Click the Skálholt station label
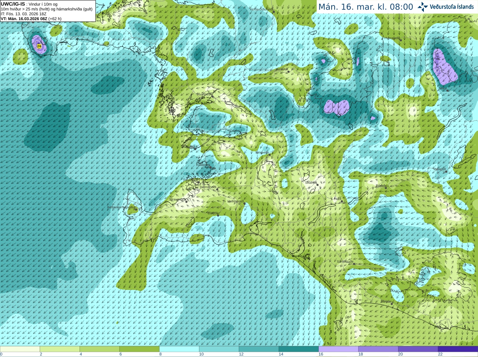 pos(311,183)
